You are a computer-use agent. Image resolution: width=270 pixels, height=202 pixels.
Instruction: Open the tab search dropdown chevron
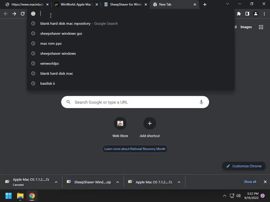[x=228, y=4]
